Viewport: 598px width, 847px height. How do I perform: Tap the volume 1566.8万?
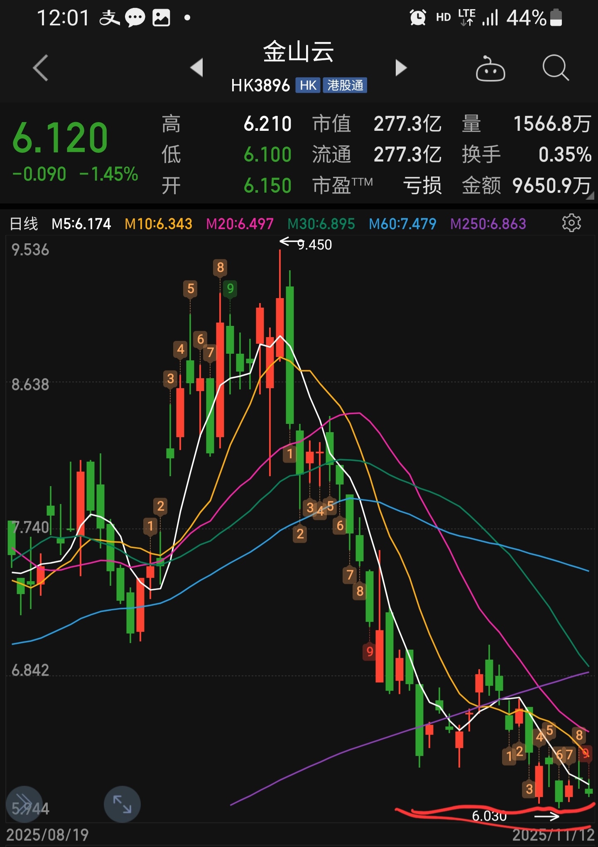point(552,124)
